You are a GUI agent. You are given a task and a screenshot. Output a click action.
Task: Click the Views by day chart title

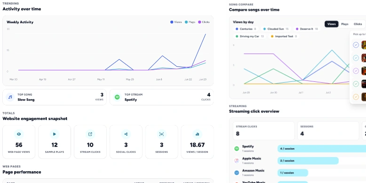click(x=243, y=22)
